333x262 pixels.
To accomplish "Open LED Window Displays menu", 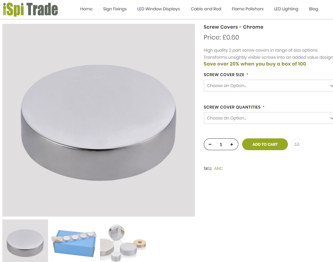I will (159, 9).
